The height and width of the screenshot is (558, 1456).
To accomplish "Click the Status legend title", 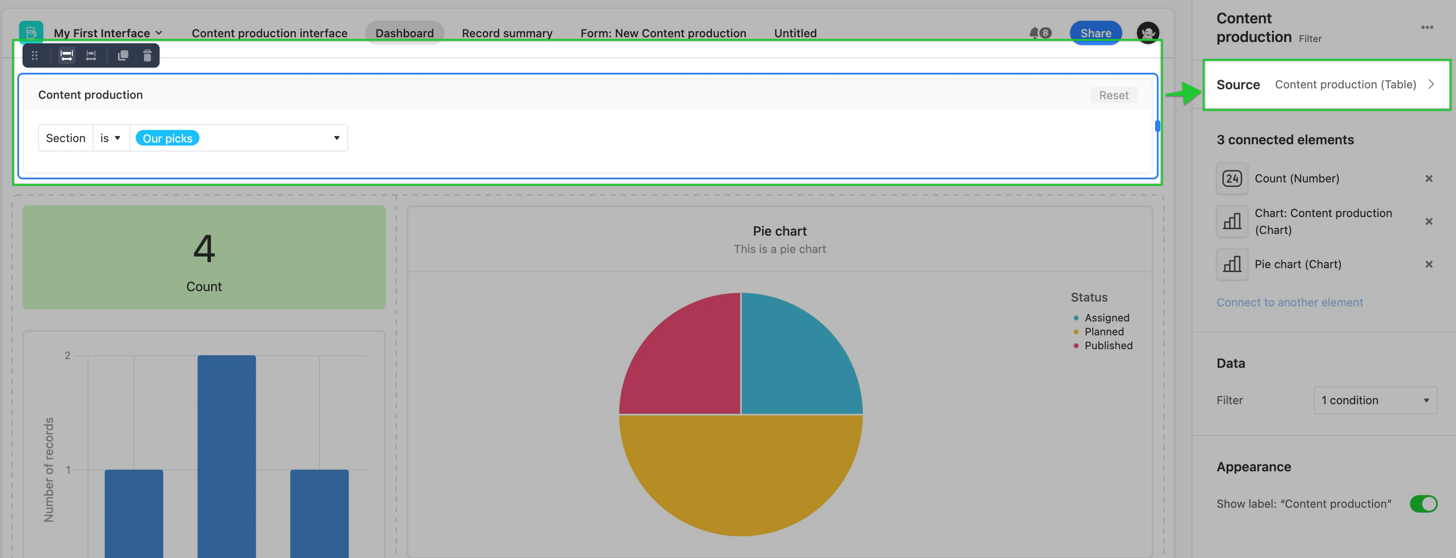I will click(1089, 298).
